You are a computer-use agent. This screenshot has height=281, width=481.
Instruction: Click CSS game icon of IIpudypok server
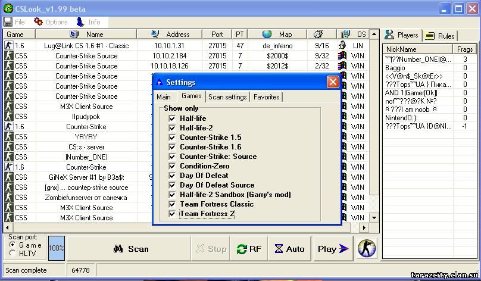click(8, 116)
